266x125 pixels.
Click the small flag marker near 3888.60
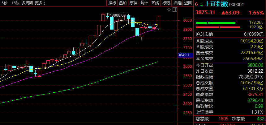(x=109, y=14)
